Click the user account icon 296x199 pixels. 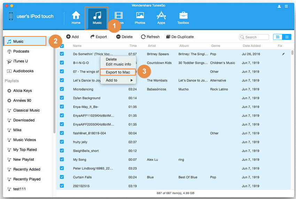tap(279, 6)
